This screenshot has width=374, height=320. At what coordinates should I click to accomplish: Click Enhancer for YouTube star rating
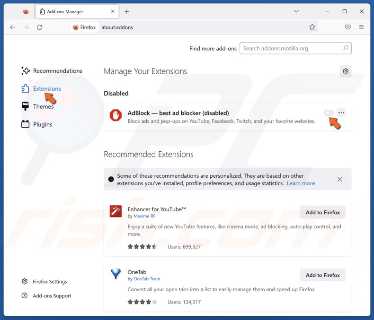click(142, 247)
